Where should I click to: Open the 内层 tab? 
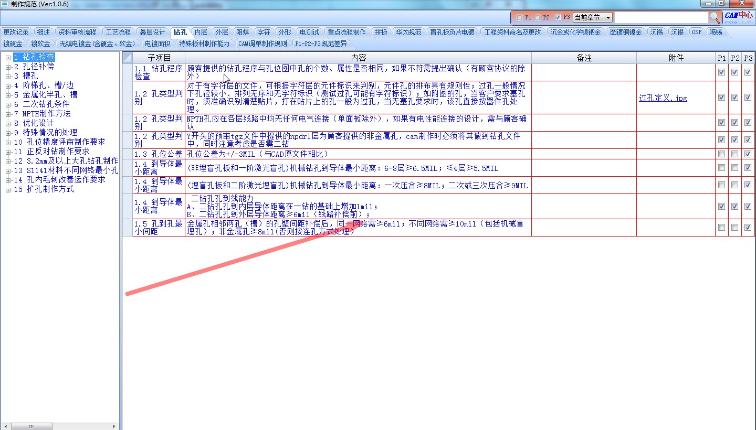[x=201, y=32]
